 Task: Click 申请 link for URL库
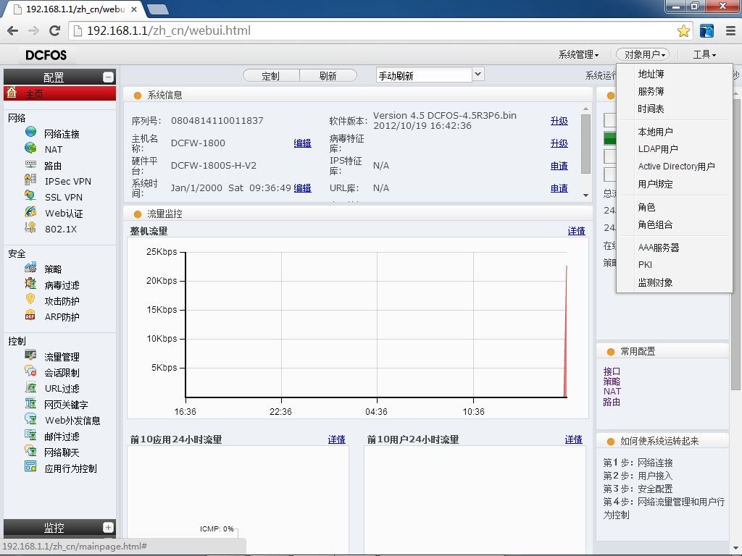pos(559,188)
